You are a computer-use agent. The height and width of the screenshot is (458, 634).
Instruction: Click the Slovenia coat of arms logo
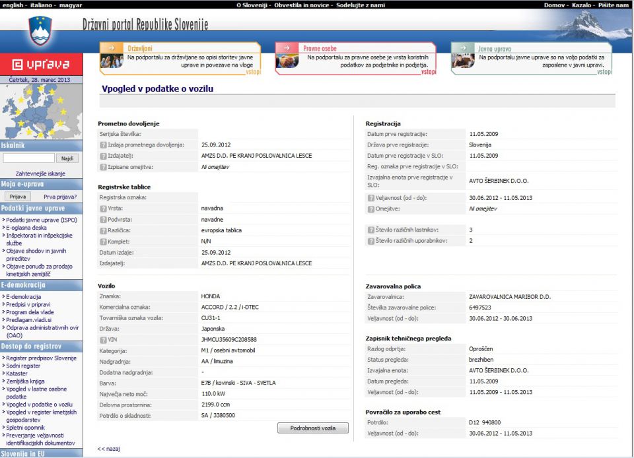tap(40, 31)
